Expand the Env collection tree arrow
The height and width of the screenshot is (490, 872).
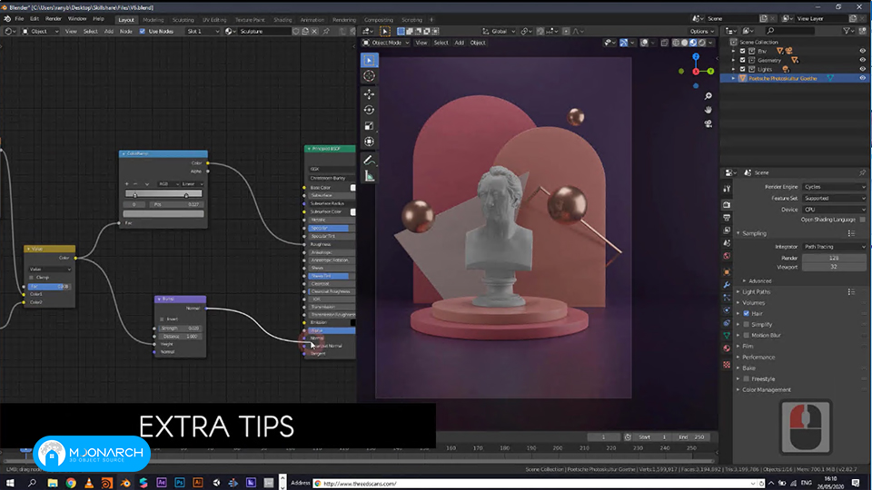[x=734, y=51]
